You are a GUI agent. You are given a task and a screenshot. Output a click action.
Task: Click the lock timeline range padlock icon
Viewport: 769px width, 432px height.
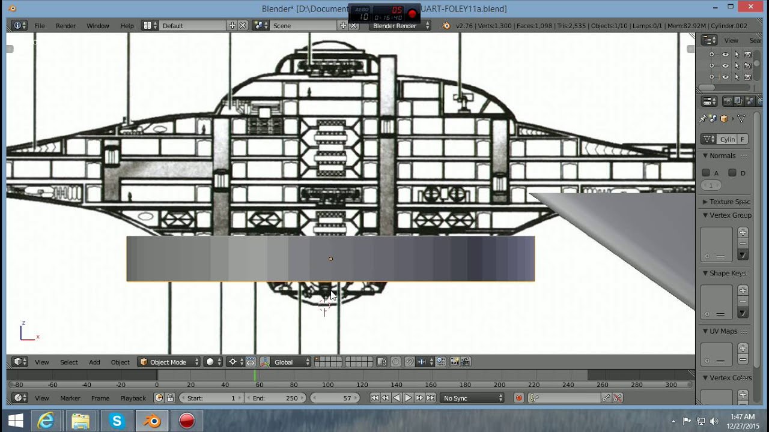click(170, 398)
